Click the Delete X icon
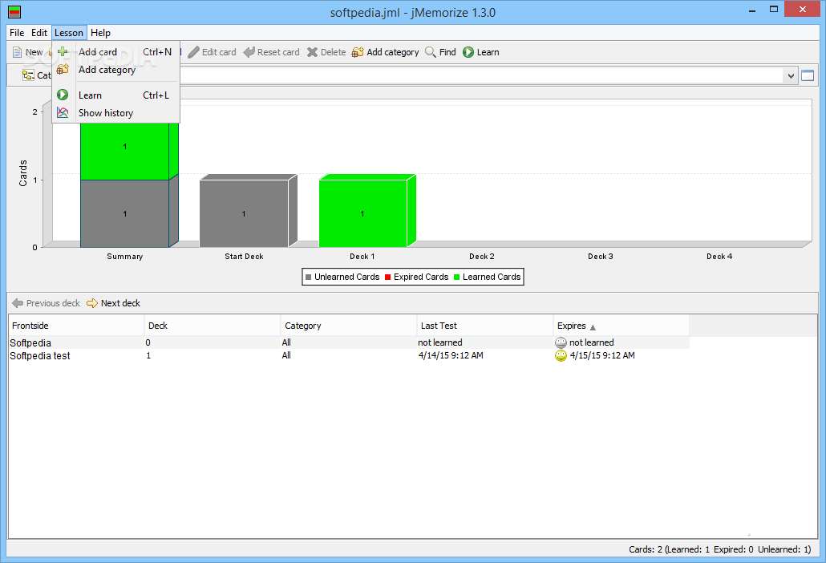This screenshot has height=563, width=826. pos(313,52)
